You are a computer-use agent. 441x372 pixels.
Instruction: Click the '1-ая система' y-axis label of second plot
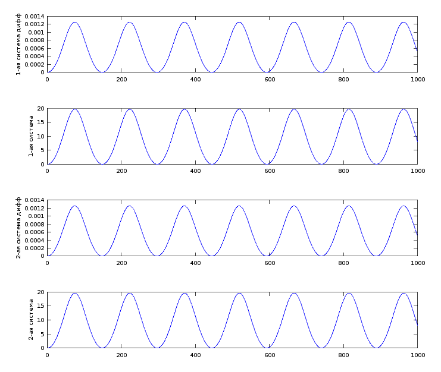pos(32,136)
